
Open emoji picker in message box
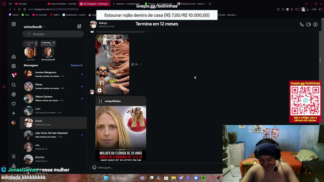pos(94,167)
